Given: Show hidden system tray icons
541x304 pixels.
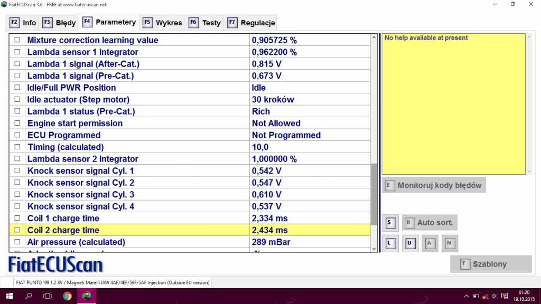Looking at the screenshot, I should pos(466,296).
